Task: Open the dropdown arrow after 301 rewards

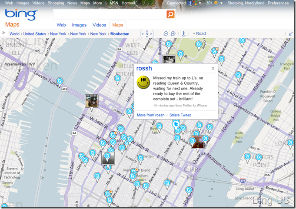Action: tap(221, 3)
